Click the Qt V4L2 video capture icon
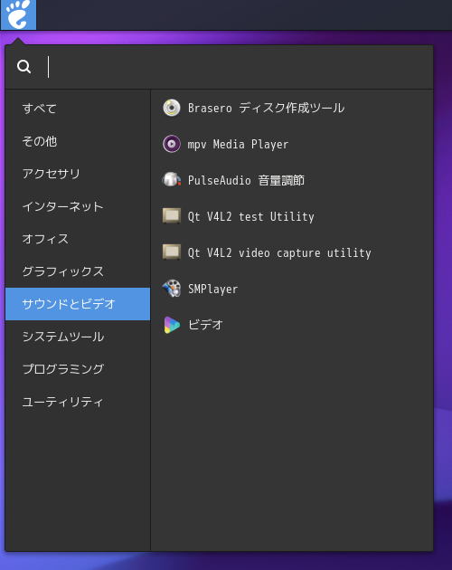 point(172,252)
